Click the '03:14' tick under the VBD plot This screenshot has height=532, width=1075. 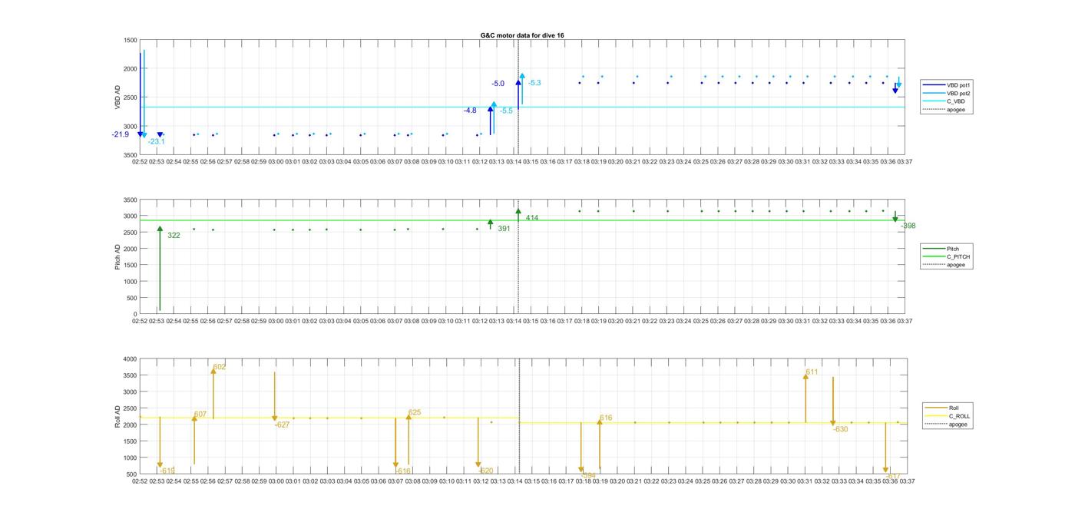pyautogui.click(x=514, y=162)
